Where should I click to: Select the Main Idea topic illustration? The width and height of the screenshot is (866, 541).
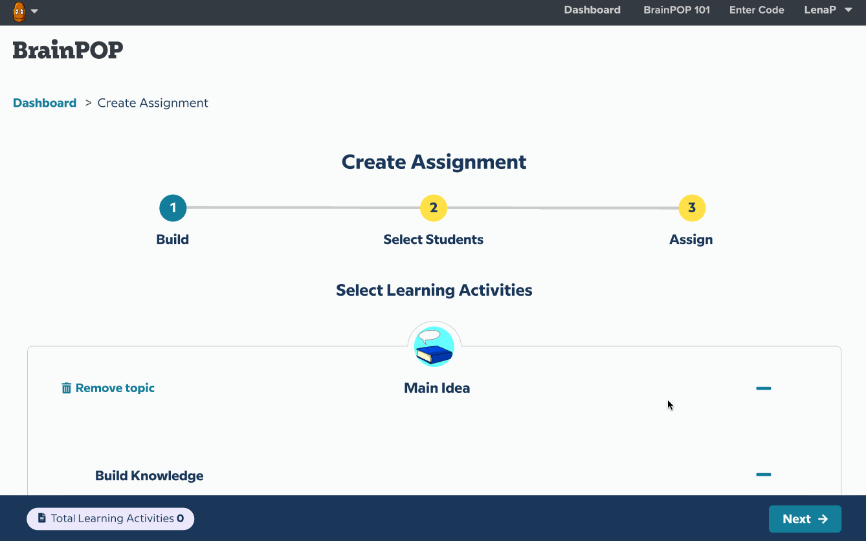[x=434, y=346]
